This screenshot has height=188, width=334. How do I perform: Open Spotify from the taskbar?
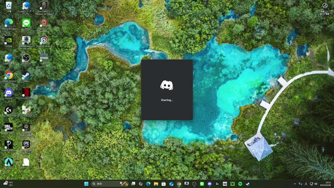pos(240,184)
